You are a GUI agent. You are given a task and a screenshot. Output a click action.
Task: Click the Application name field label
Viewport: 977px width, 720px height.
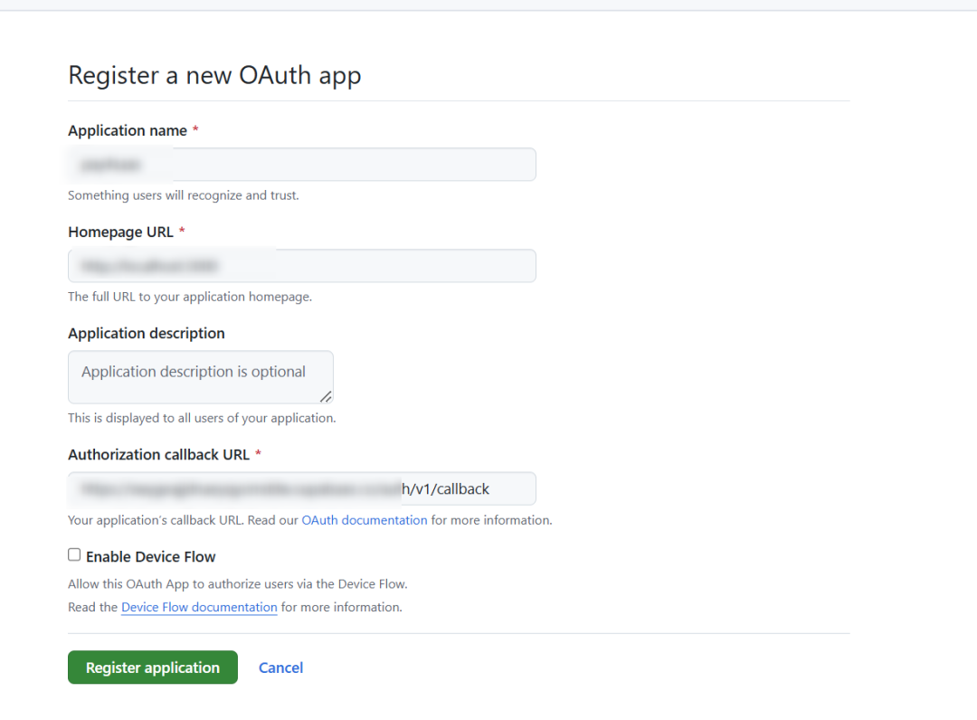coord(127,130)
